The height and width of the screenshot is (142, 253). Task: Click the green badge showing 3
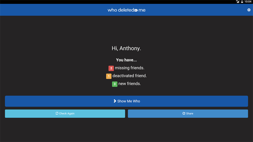(114, 84)
